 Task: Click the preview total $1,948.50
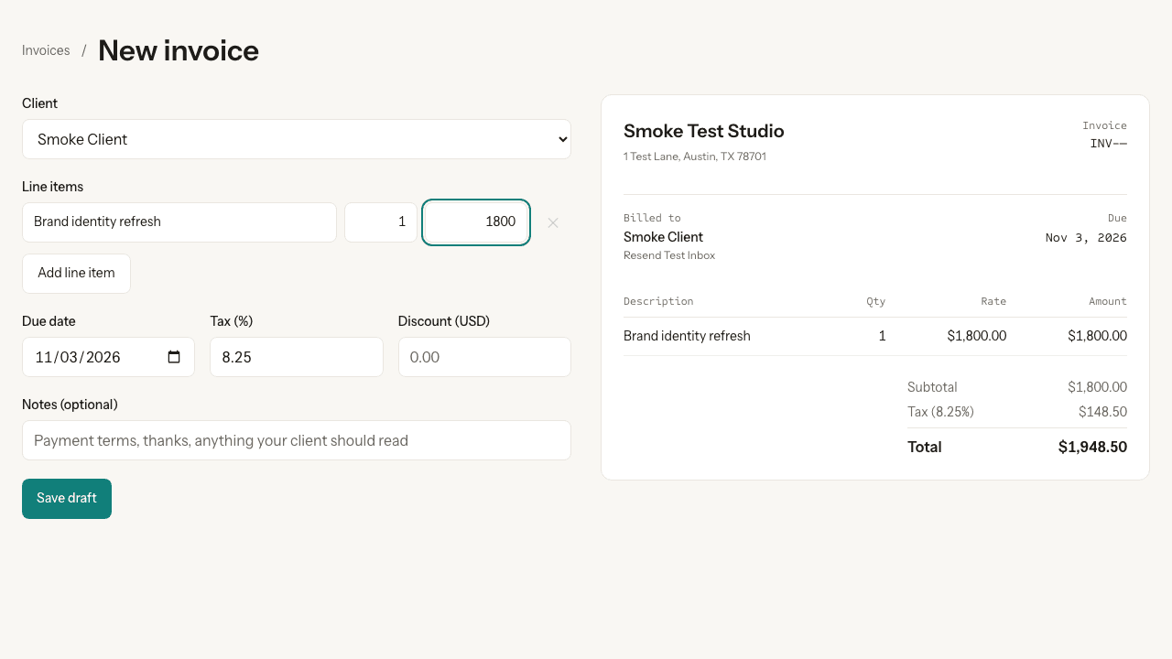tap(1092, 448)
